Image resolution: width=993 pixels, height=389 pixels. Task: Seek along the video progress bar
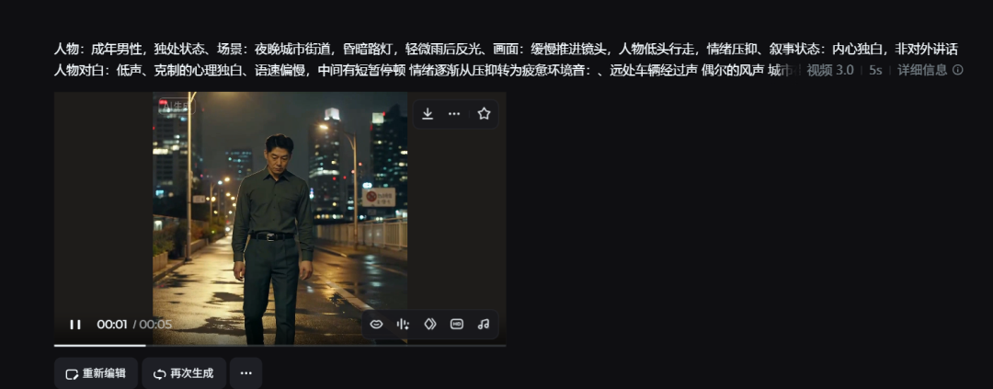coord(280,345)
